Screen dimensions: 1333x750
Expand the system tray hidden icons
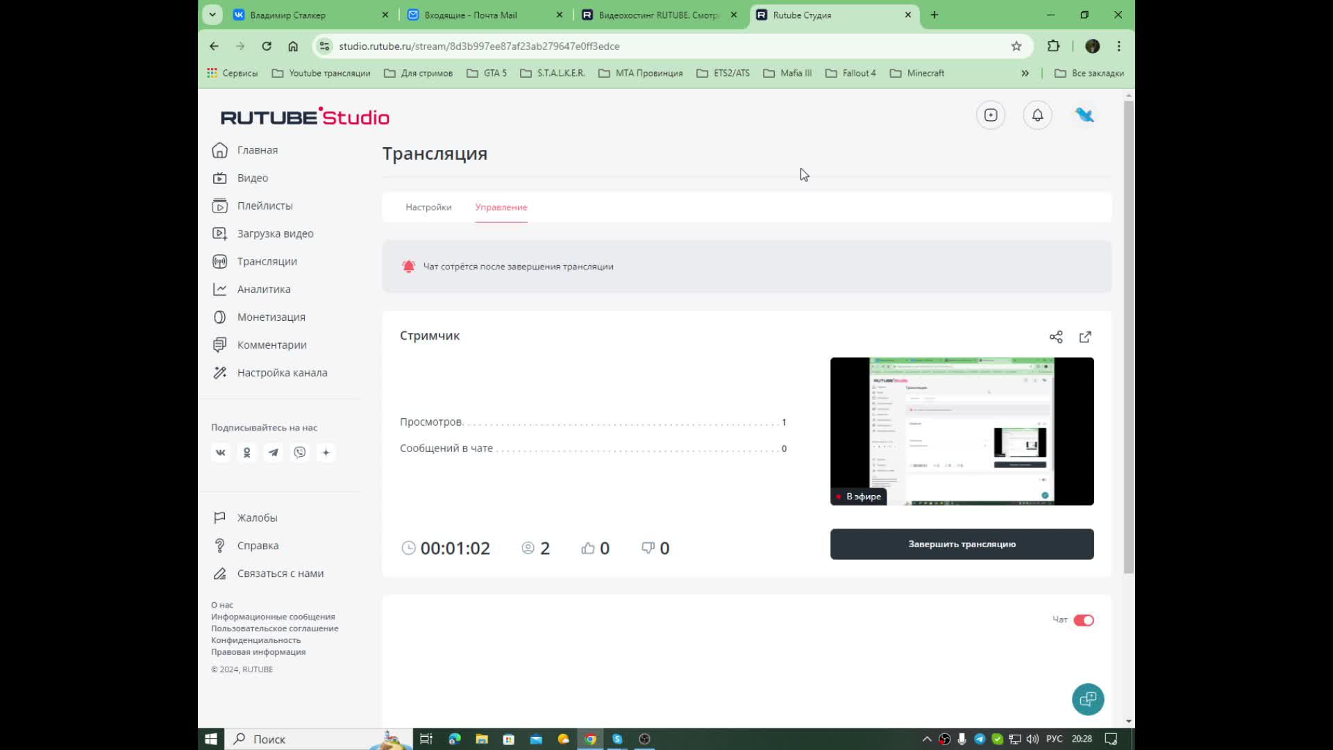tap(926, 739)
